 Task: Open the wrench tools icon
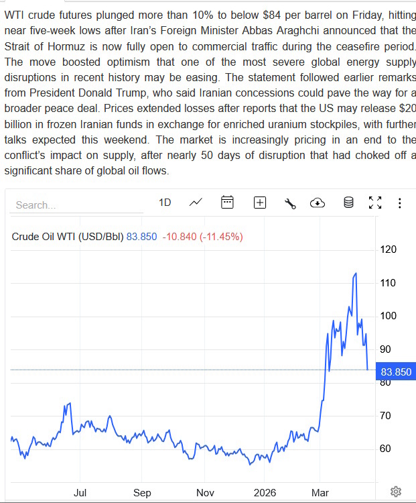click(x=290, y=203)
